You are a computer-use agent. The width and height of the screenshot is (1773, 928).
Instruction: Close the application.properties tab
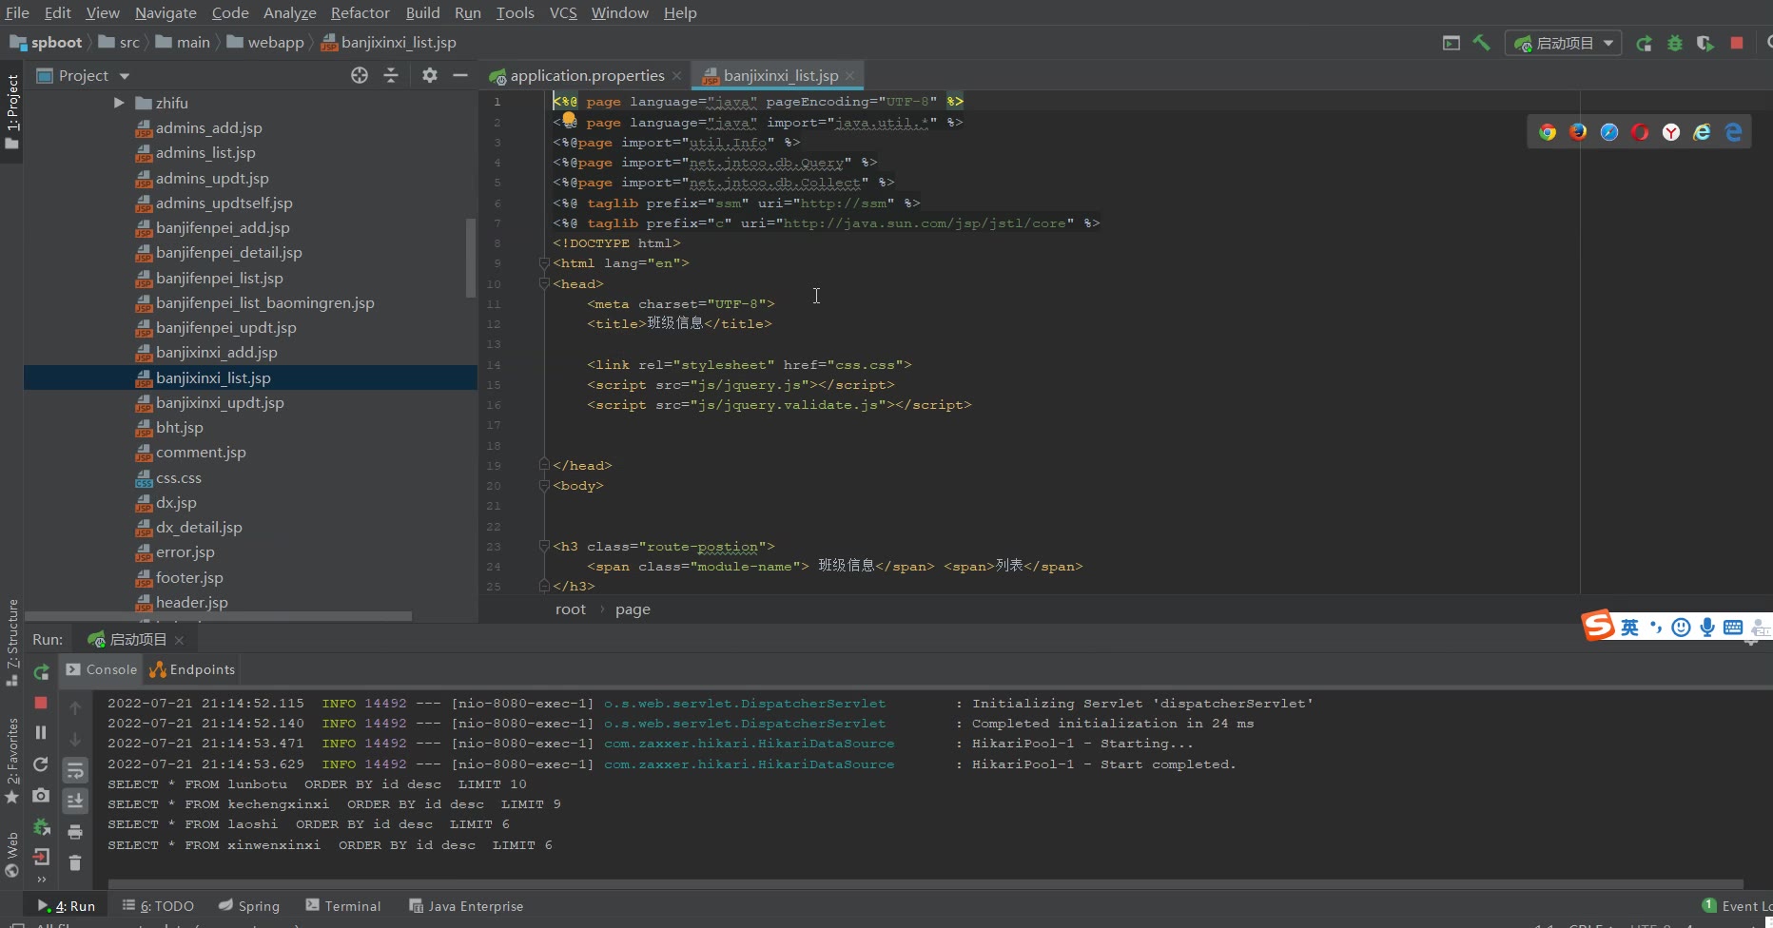676,76
